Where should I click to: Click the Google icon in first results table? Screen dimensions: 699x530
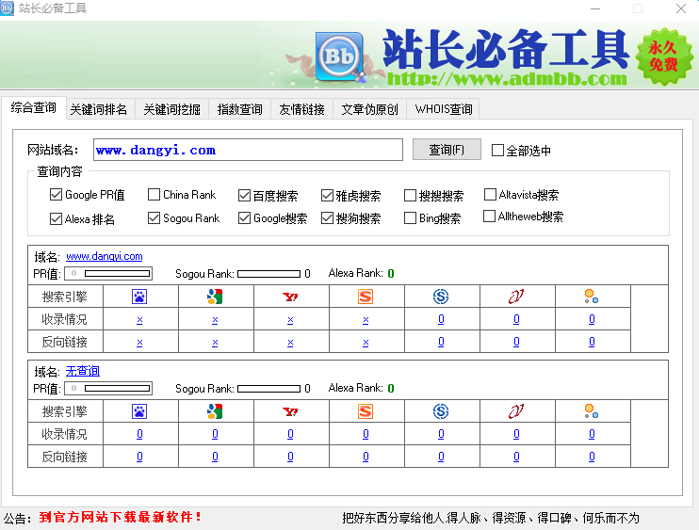tap(215, 297)
